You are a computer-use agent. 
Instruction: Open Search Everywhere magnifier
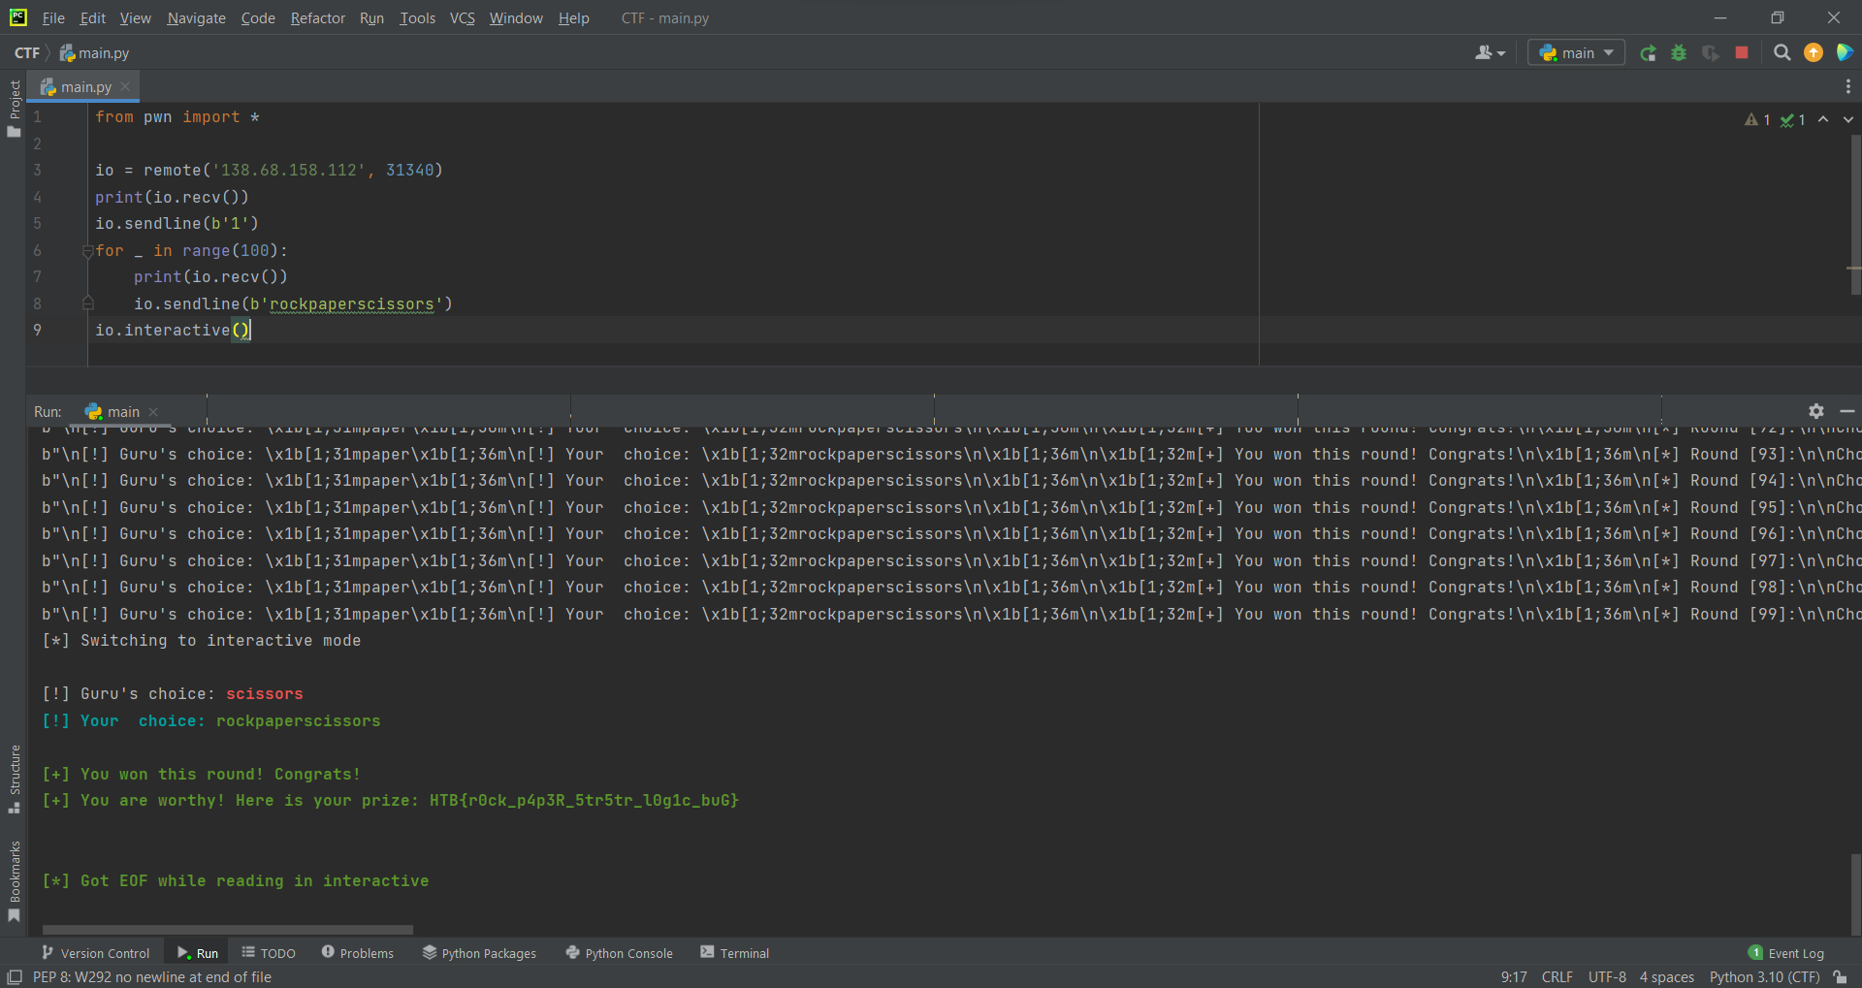click(x=1782, y=52)
